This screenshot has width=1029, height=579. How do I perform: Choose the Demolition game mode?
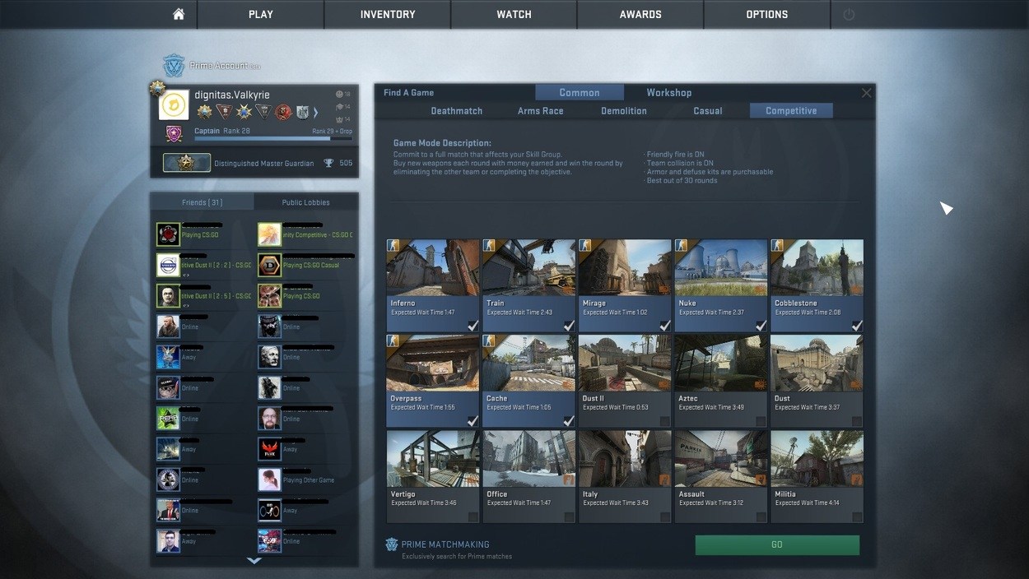coord(624,111)
